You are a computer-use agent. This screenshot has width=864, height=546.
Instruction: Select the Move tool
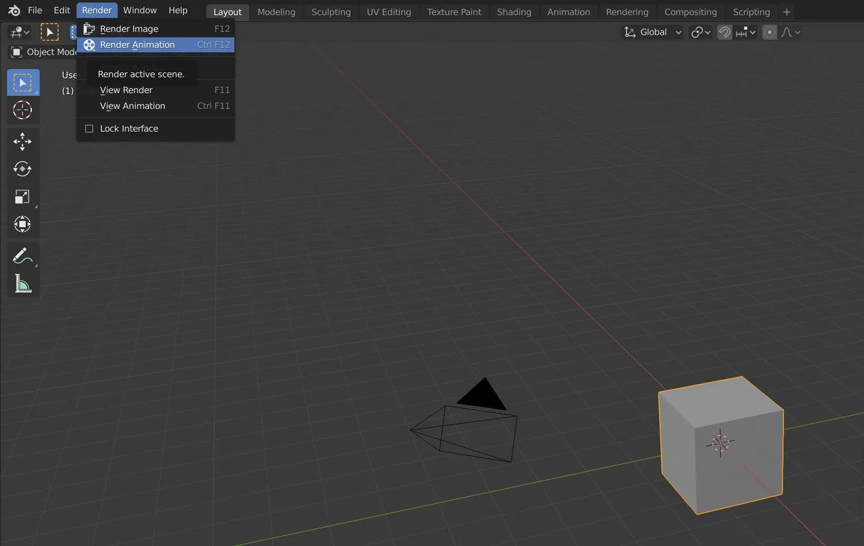click(23, 141)
